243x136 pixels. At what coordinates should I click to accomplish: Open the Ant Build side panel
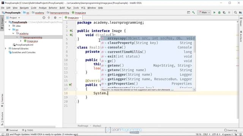(x=241, y=36)
